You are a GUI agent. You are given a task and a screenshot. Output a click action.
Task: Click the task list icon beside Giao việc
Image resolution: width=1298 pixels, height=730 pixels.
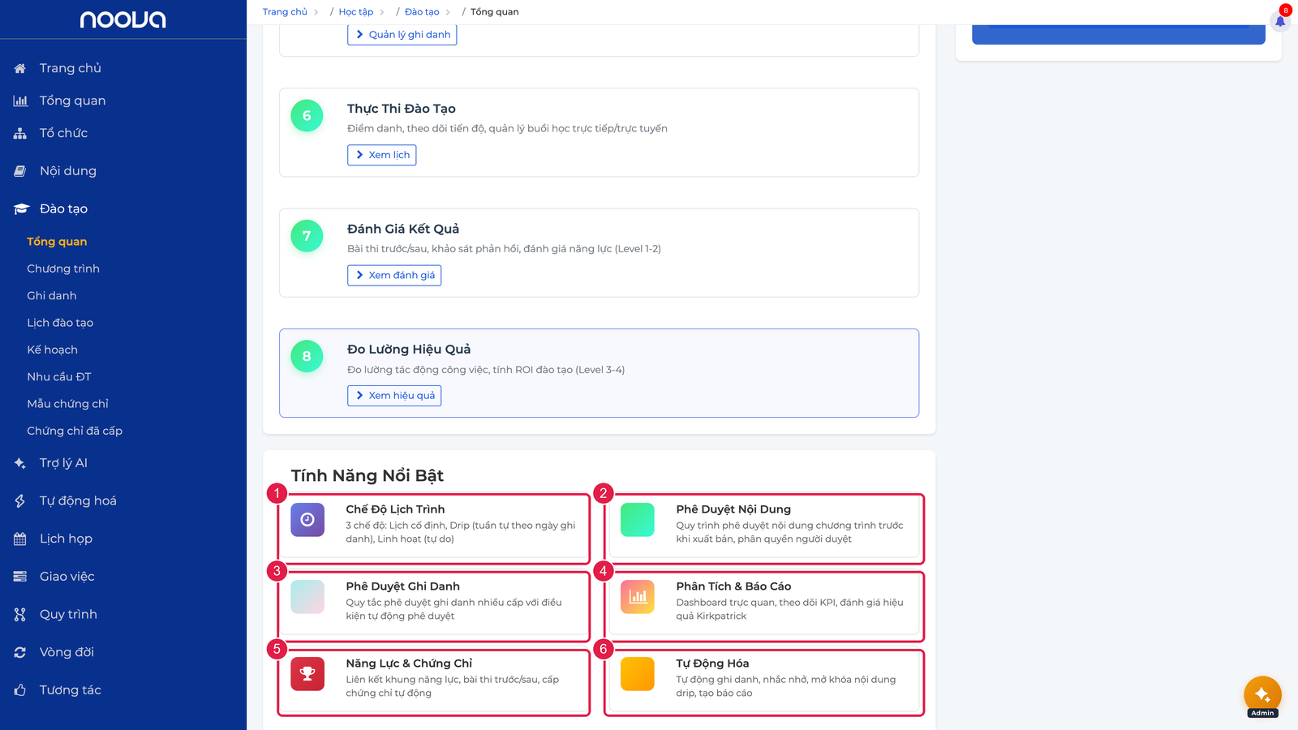tap(20, 577)
